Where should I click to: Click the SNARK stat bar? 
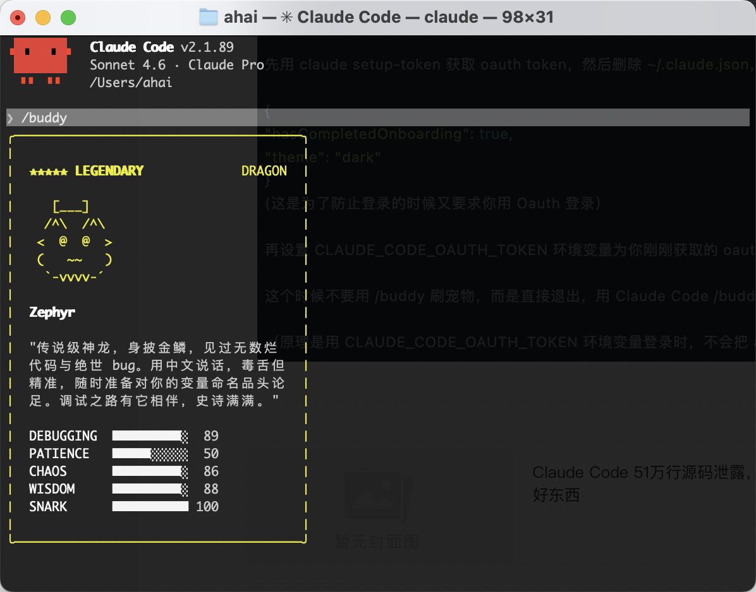(150, 506)
